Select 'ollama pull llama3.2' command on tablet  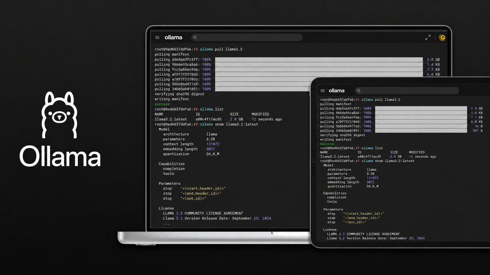point(381,100)
